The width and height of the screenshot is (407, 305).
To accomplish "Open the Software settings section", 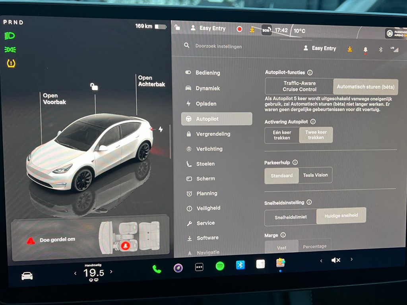I will tap(207, 237).
